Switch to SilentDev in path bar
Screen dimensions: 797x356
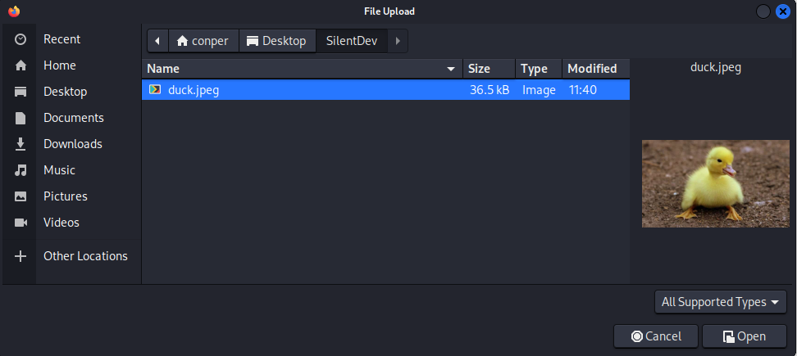click(352, 41)
